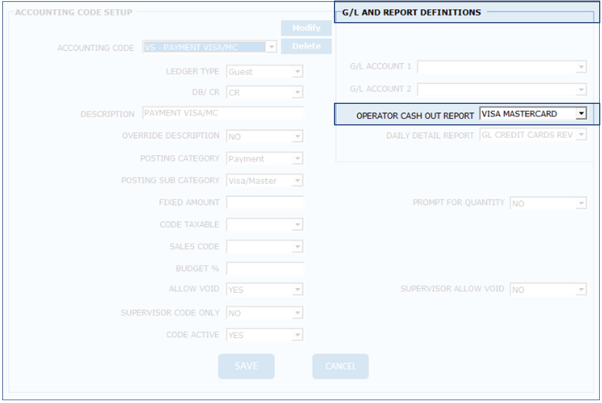Click the Budget % input field

265,268
